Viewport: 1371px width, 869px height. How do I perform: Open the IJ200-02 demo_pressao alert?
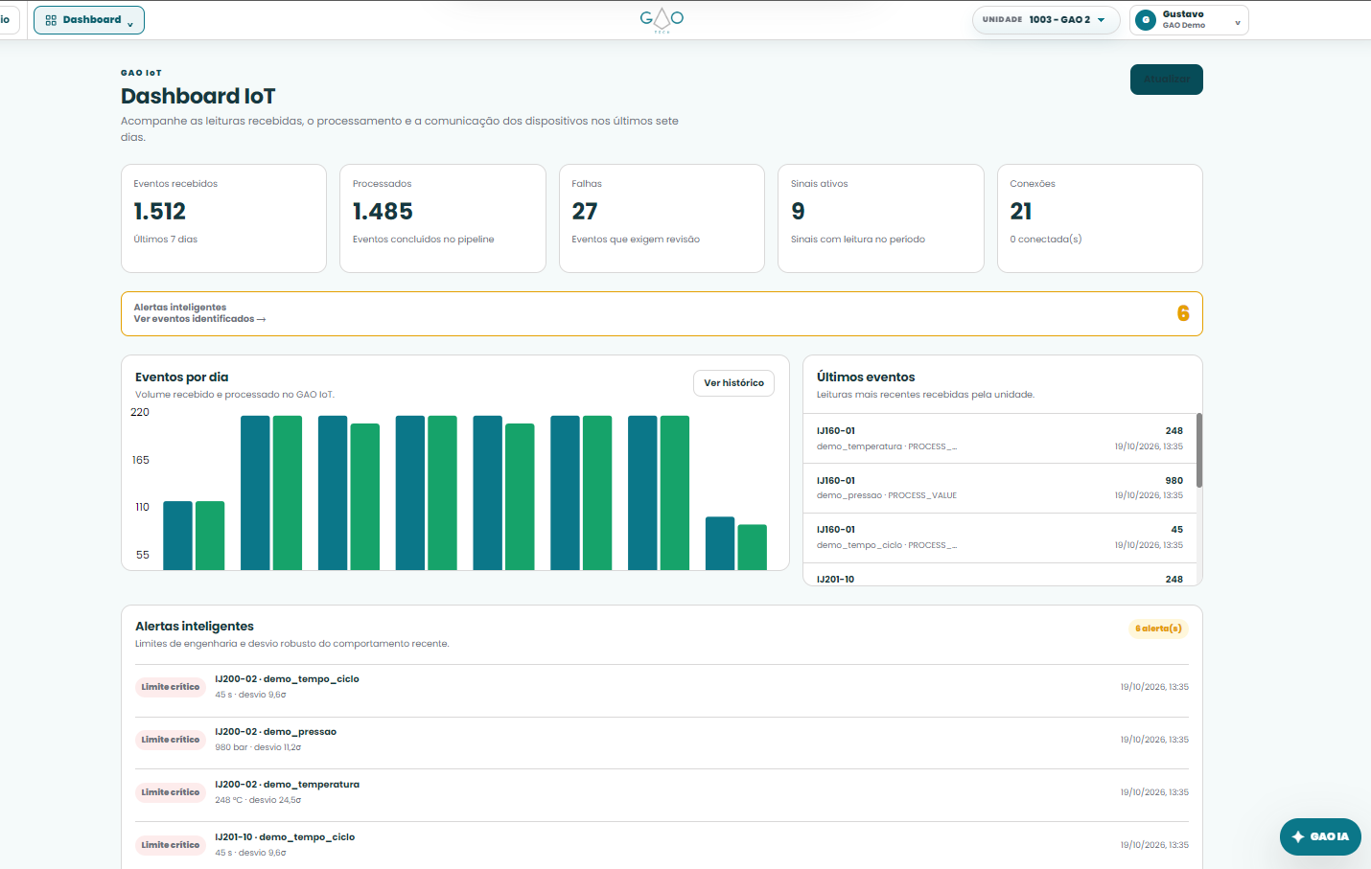662,743
